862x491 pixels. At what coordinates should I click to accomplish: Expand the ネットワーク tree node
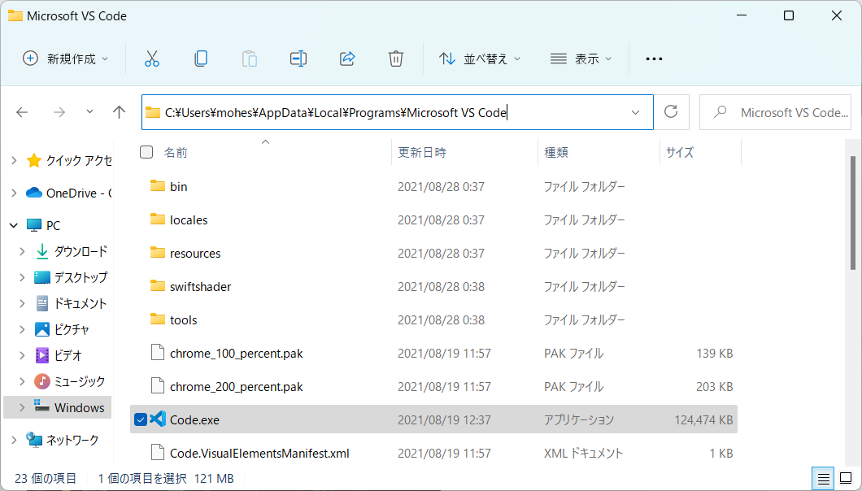(x=15, y=440)
